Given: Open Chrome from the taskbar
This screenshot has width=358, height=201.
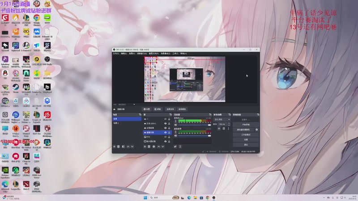Looking at the screenshot, I should (x=208, y=197).
